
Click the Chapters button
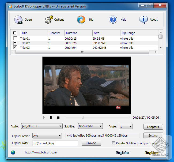click(153, 127)
